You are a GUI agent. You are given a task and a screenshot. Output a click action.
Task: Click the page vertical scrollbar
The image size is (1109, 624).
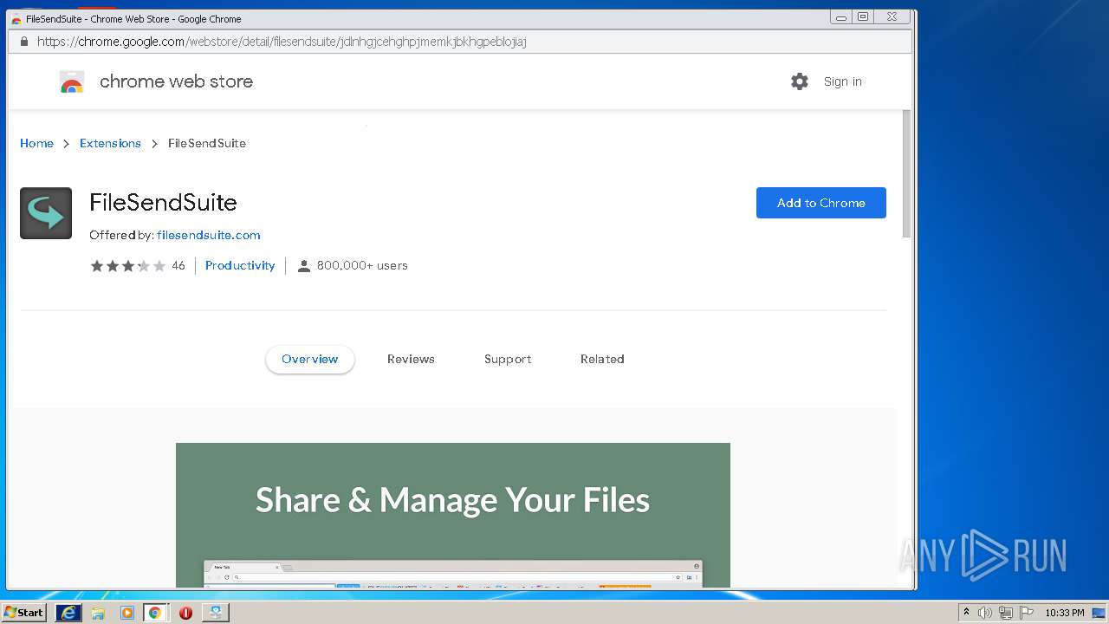[x=907, y=173]
